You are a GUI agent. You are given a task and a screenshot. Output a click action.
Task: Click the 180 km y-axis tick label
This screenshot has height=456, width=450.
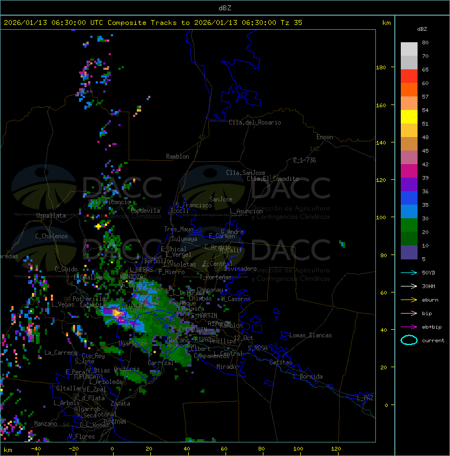381,68
